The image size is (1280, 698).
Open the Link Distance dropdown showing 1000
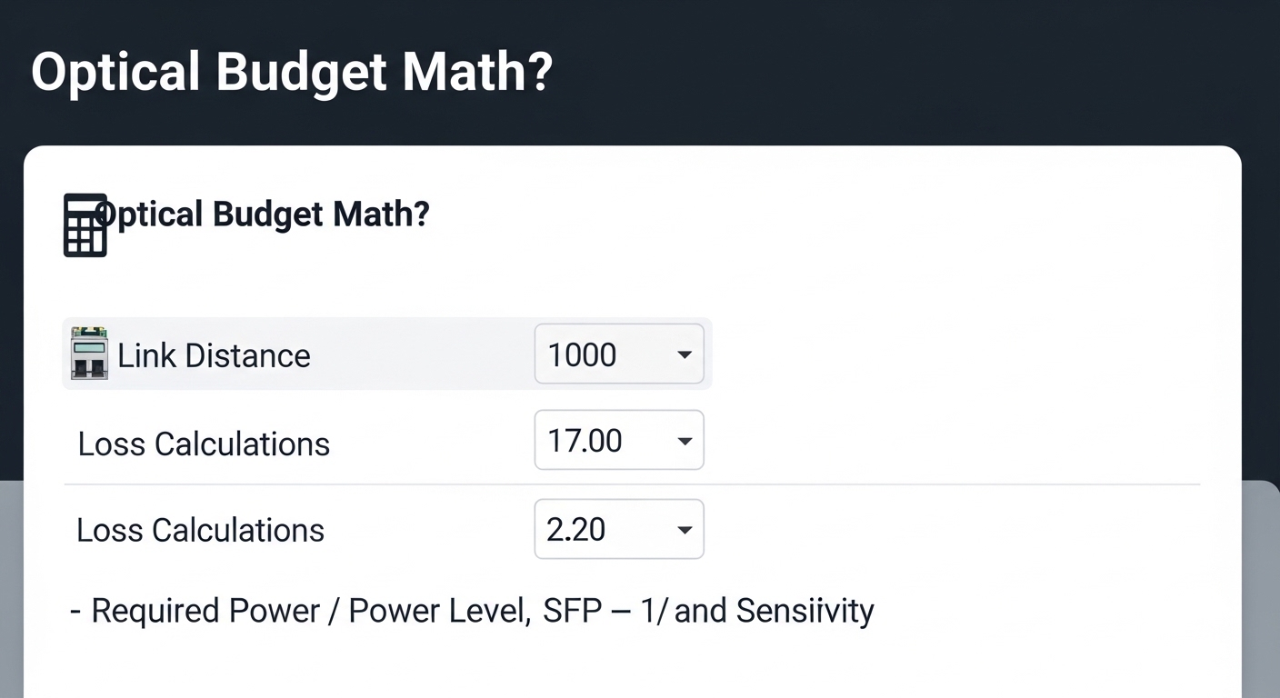618,354
